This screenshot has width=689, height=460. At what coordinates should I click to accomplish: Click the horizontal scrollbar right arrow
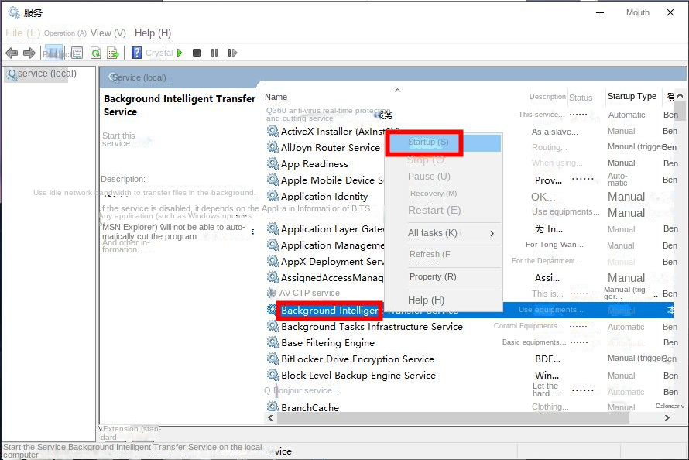click(x=667, y=417)
